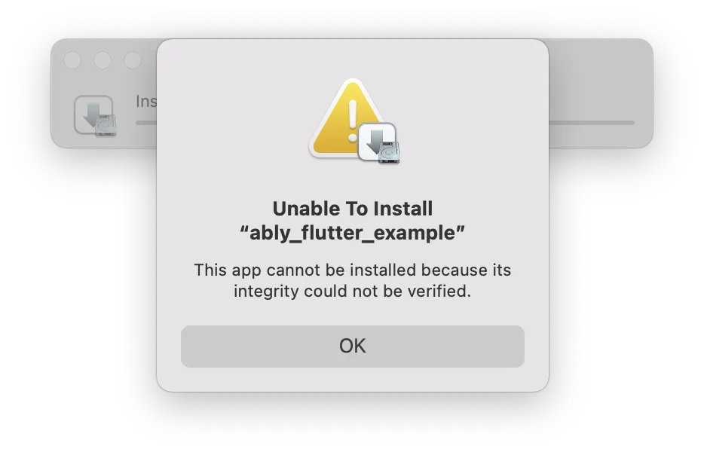Click the hard drive of background installer icon
This screenshot has width=704, height=455.
click(106, 125)
